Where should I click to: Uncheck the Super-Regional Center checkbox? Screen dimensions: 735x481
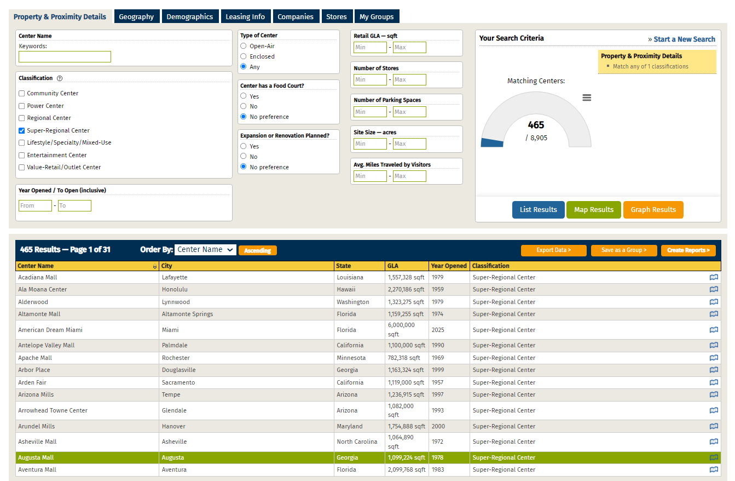coord(22,131)
